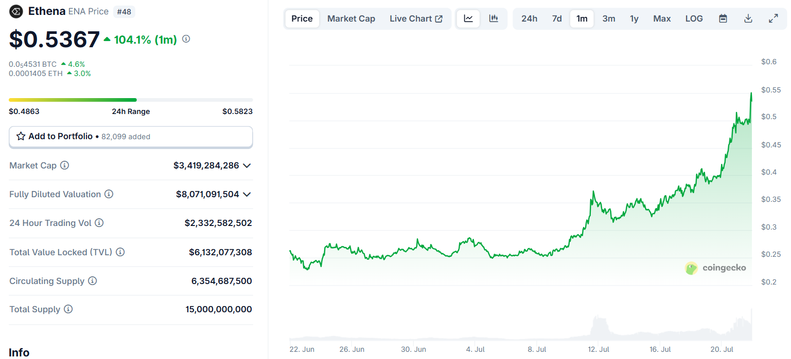Click the $2,332,582,502 trading volume value

click(218, 223)
